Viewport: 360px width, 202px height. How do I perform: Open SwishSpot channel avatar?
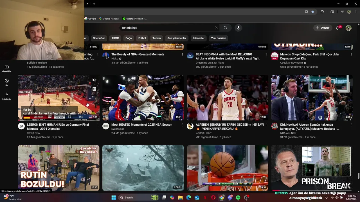(106, 126)
